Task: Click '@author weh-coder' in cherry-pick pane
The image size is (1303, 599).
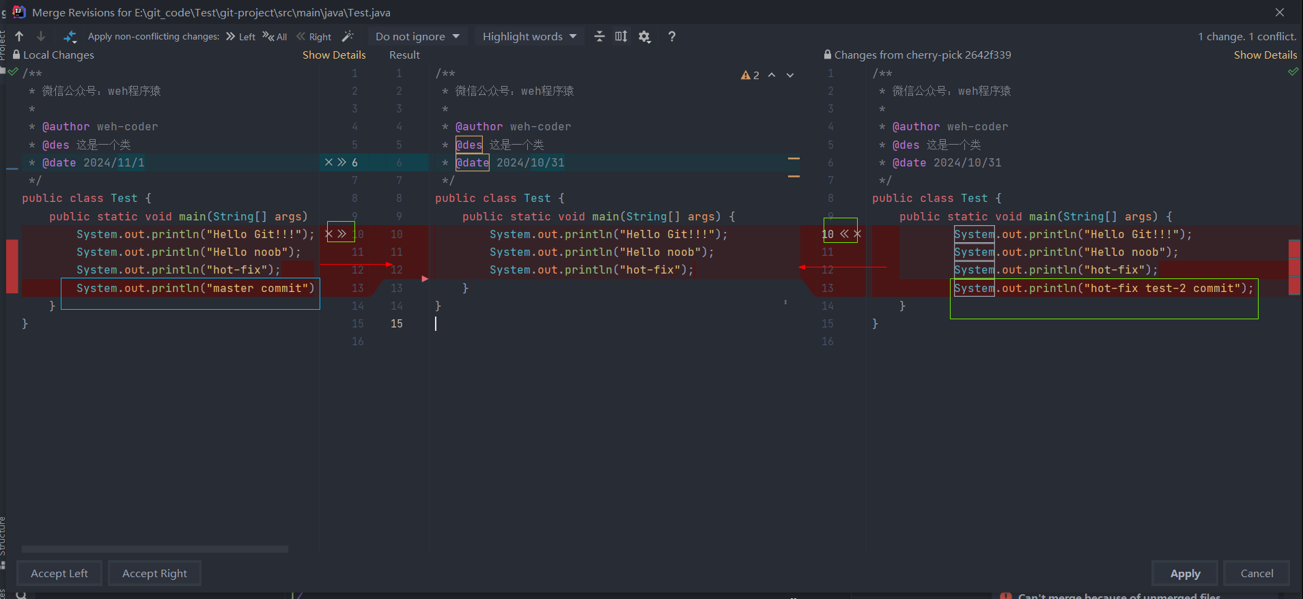Action: click(950, 126)
